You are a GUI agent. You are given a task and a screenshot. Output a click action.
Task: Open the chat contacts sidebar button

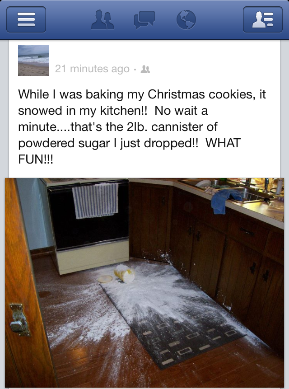[263, 19]
